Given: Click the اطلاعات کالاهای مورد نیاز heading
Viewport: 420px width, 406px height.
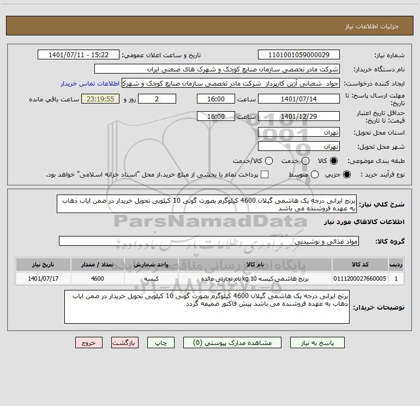Looking at the screenshot, I should 364,222.
